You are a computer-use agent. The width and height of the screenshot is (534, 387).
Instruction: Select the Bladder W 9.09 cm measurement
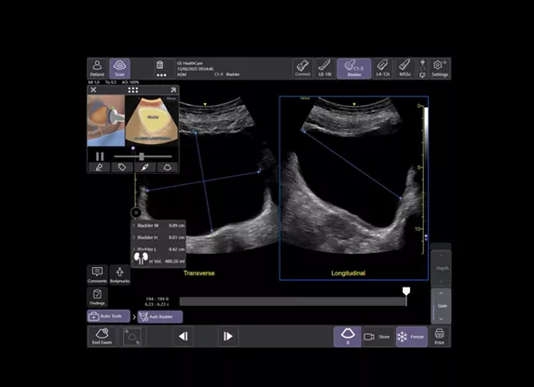point(158,225)
